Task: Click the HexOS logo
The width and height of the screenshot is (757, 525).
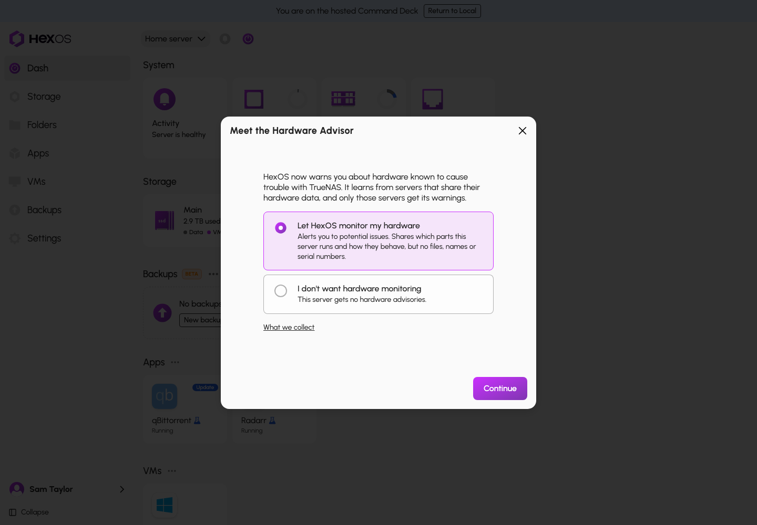Action: [40, 39]
